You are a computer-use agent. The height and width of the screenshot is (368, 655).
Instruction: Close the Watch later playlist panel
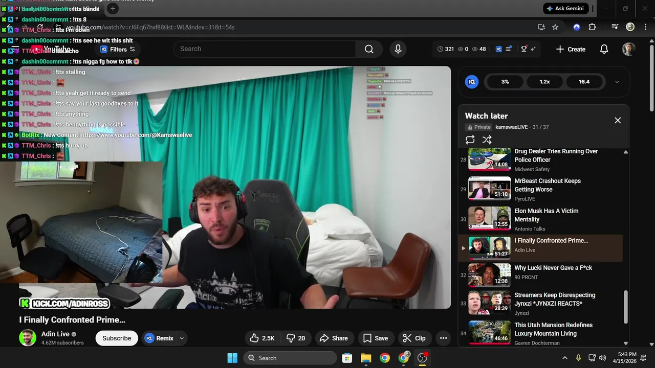tap(618, 120)
